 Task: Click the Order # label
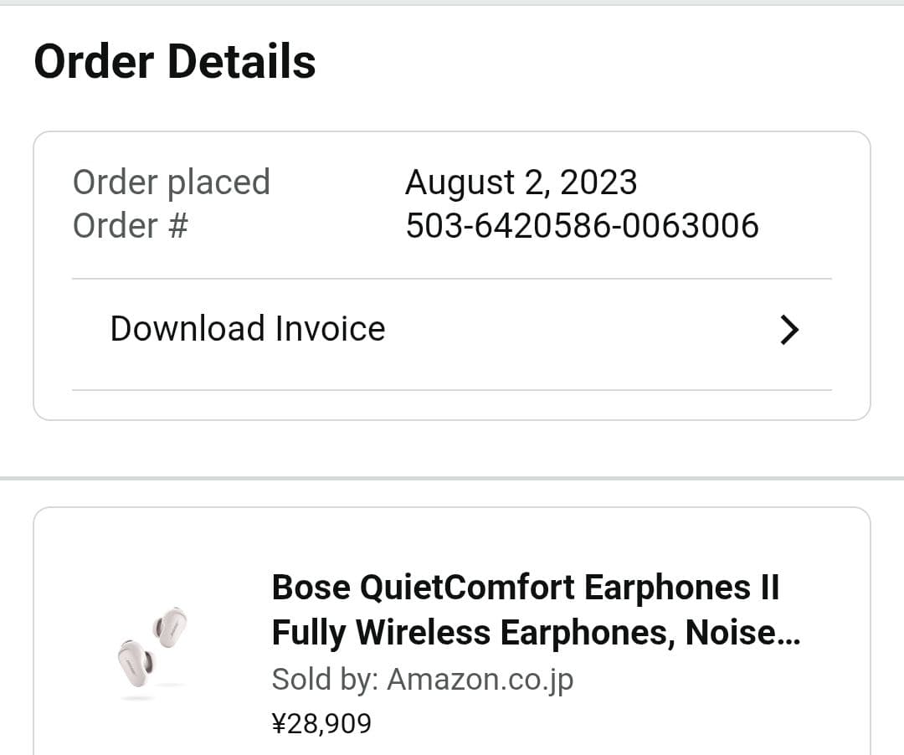[129, 224]
